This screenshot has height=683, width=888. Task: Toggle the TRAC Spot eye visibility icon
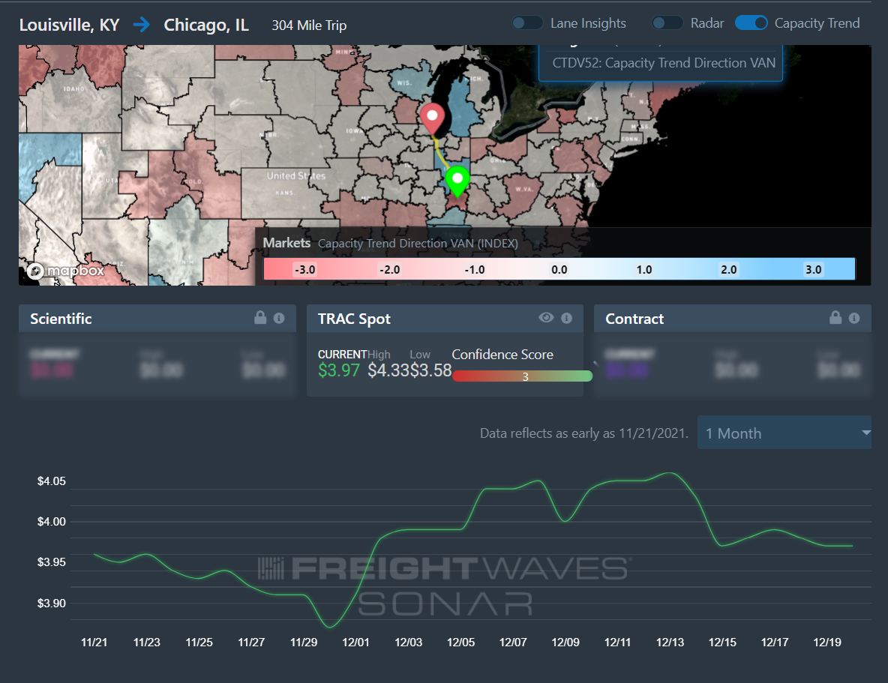[546, 318]
